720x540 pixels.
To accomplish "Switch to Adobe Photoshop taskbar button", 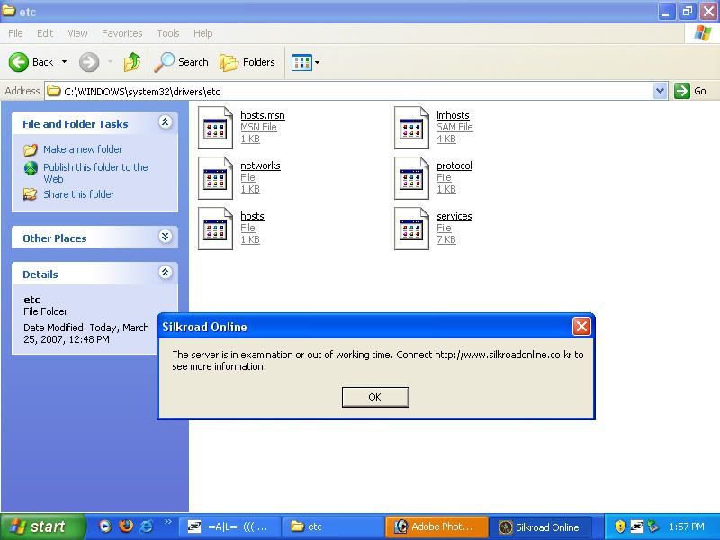I will pos(436,526).
